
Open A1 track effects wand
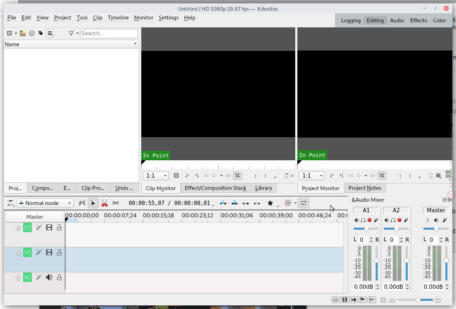[x=39, y=277]
